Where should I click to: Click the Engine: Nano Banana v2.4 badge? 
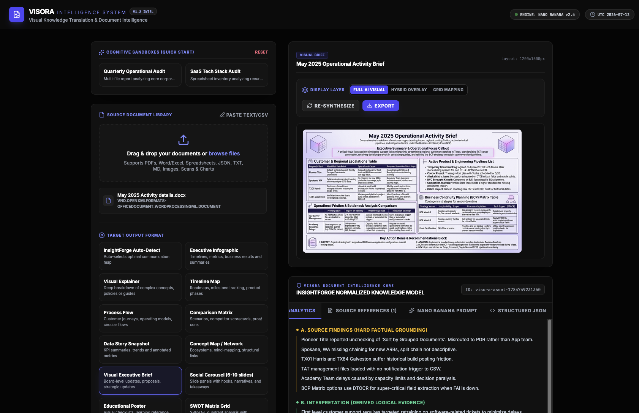[545, 14]
